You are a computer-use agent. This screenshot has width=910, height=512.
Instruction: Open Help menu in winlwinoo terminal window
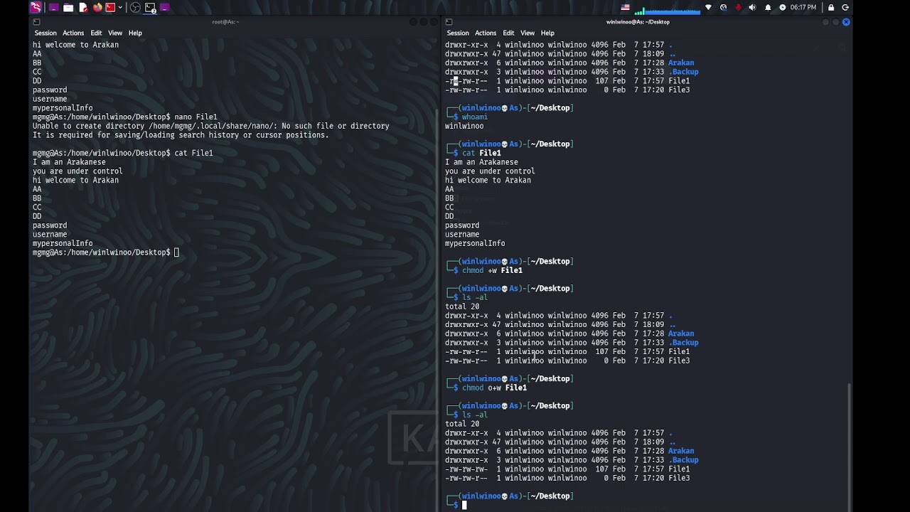[547, 33]
